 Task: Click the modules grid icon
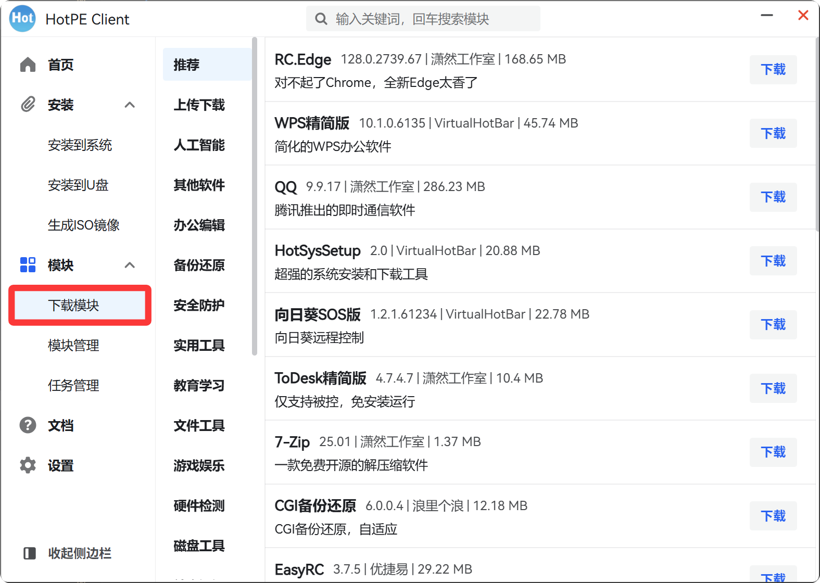click(28, 265)
